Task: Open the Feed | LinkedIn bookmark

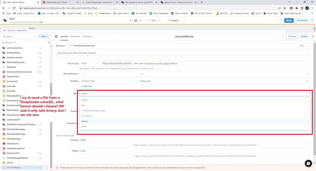Action: tap(180, 13)
